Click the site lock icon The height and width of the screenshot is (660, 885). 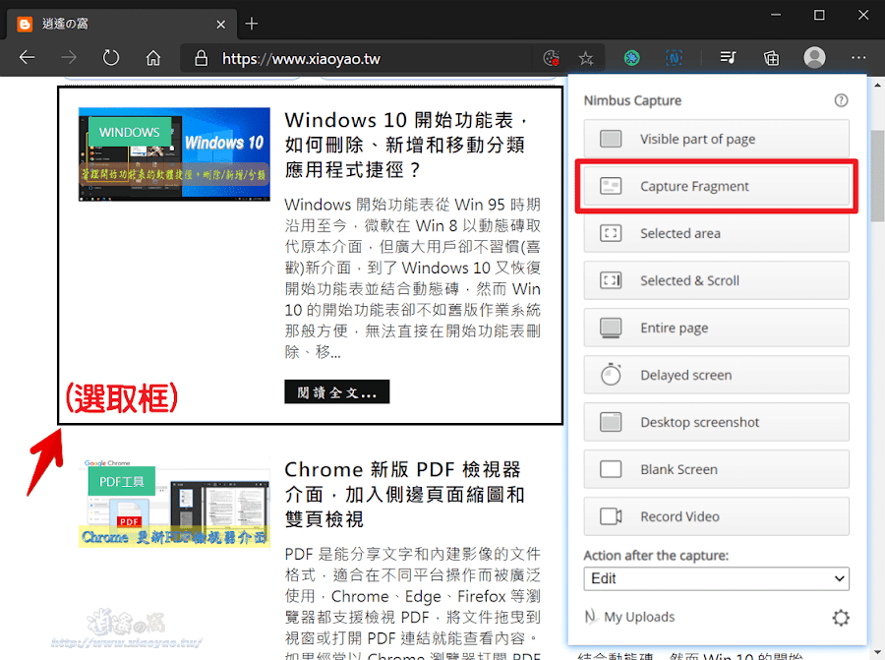(201, 58)
